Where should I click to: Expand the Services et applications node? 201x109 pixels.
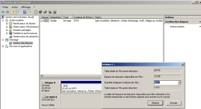[x=3, y=46]
